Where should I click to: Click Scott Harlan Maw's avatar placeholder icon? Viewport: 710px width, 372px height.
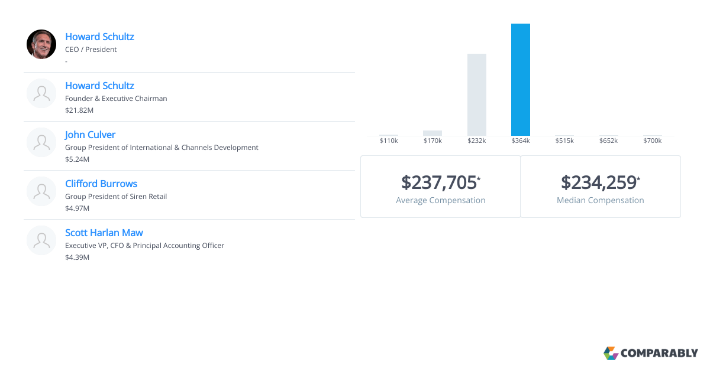pyautogui.click(x=41, y=240)
